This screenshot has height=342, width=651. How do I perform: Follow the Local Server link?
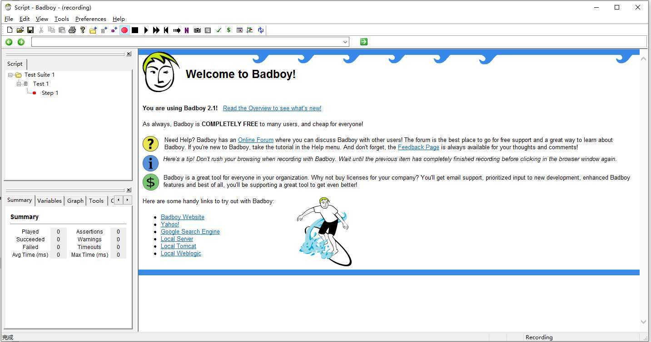177,239
